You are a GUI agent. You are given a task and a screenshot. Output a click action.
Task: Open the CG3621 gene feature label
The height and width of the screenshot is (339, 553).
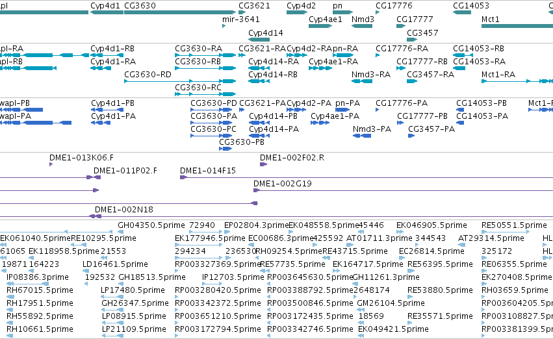(254, 6)
